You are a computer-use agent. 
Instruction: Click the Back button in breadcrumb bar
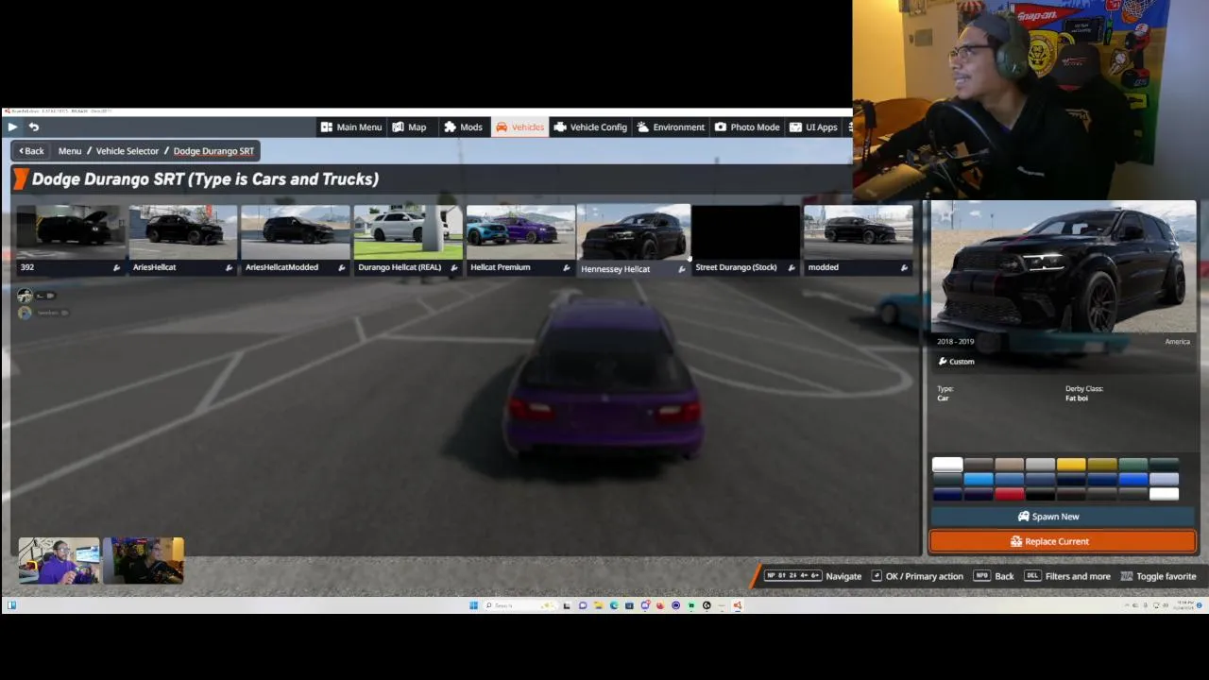(31, 151)
